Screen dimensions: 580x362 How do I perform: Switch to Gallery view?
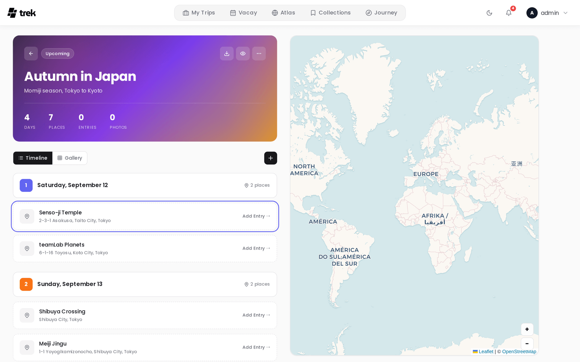tap(70, 158)
